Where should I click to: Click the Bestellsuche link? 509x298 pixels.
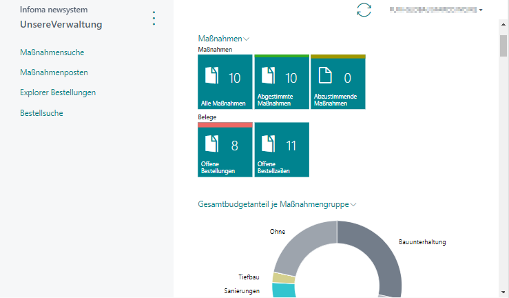42,113
